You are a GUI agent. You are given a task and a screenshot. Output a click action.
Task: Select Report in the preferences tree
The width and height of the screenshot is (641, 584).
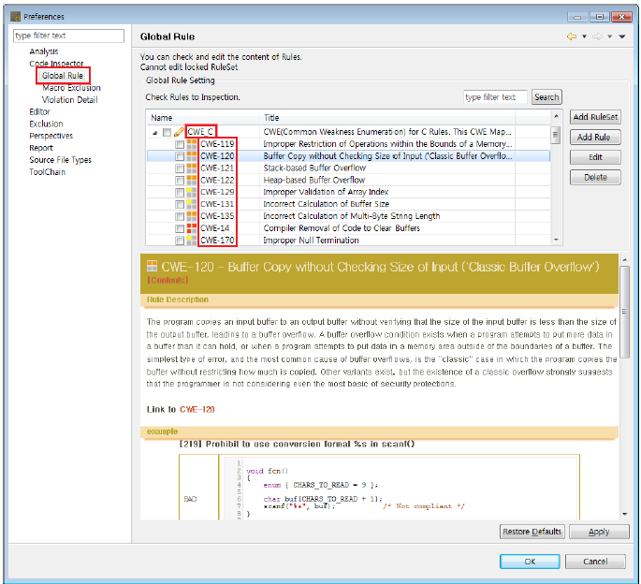coord(41,148)
